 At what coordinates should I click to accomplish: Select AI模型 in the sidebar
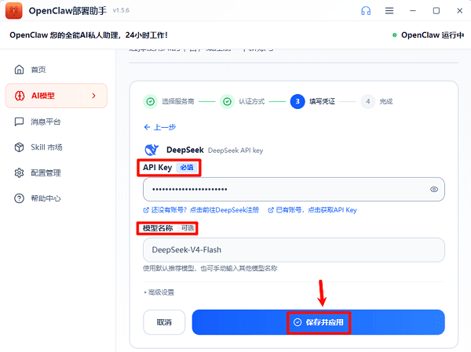pyautogui.click(x=57, y=96)
